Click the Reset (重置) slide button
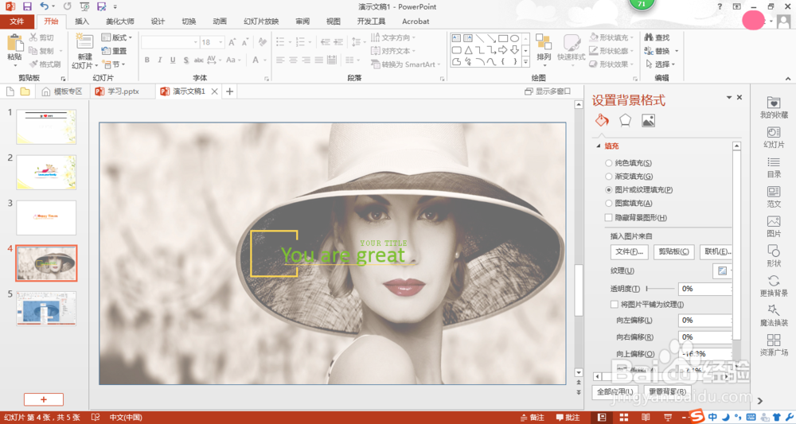Viewport: 796px width, 424px height. pos(114,51)
